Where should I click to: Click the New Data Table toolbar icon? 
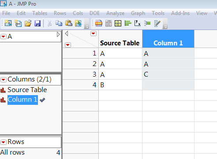(x=8, y=23)
